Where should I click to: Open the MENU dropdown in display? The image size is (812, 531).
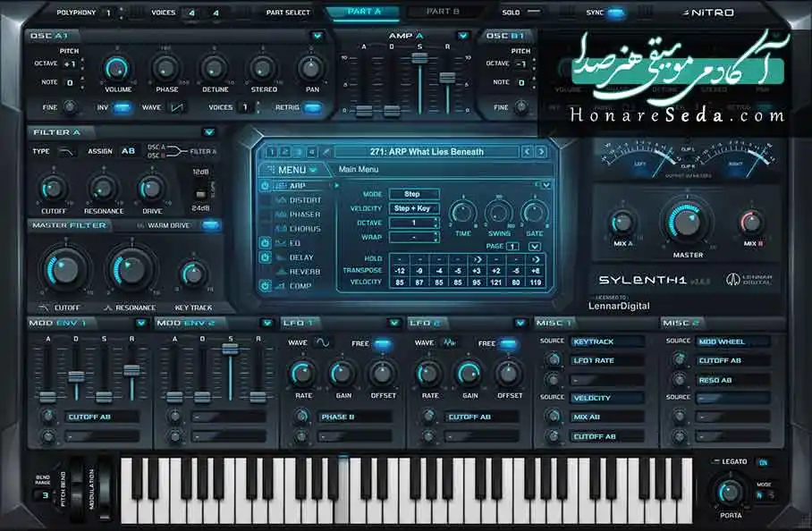point(292,170)
